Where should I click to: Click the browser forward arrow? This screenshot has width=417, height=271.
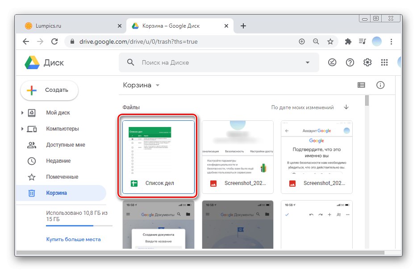(x=40, y=41)
